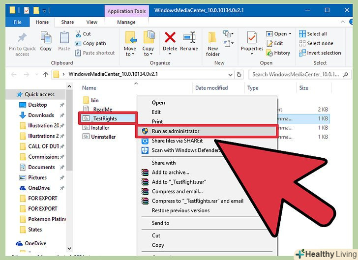Select the ReadMe file
This screenshot has height=260, width=358.
[x=97, y=109]
